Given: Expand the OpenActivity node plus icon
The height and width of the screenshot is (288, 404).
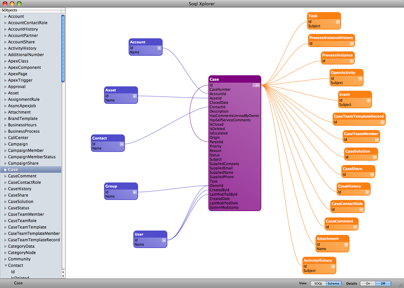Looking at the screenshot, I should pos(360,79).
